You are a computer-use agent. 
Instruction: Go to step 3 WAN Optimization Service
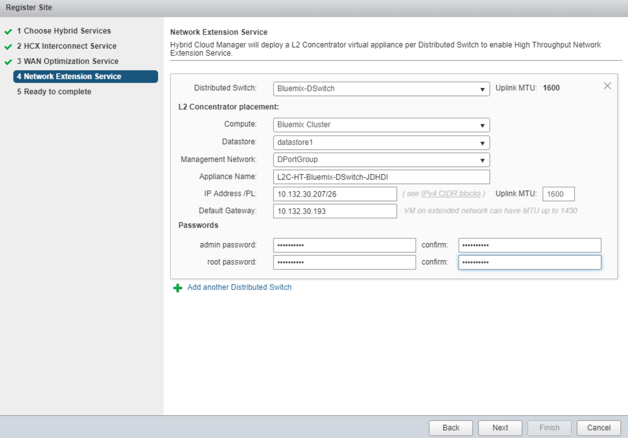click(x=71, y=61)
